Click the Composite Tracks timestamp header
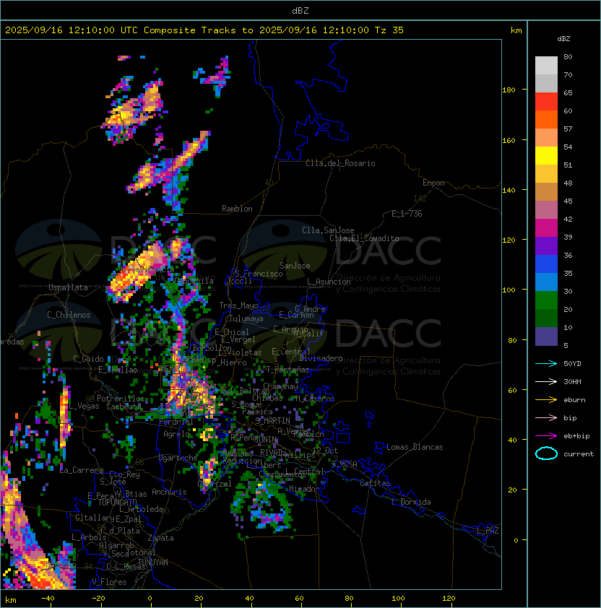The image size is (601, 608). click(x=204, y=30)
